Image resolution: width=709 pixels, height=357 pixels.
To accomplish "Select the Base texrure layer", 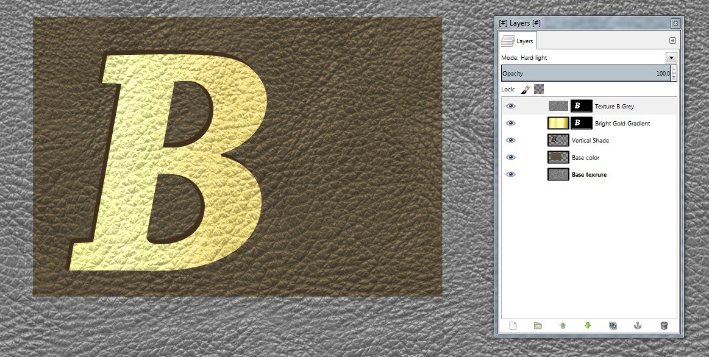I will tap(589, 175).
